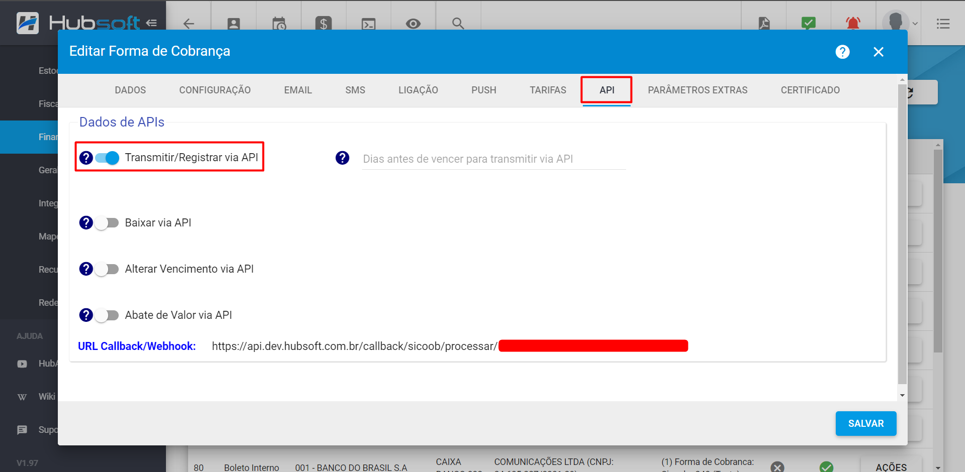Viewport: 965px width, 472px height.
Task: Click the red notifications bell
Action: (x=853, y=23)
